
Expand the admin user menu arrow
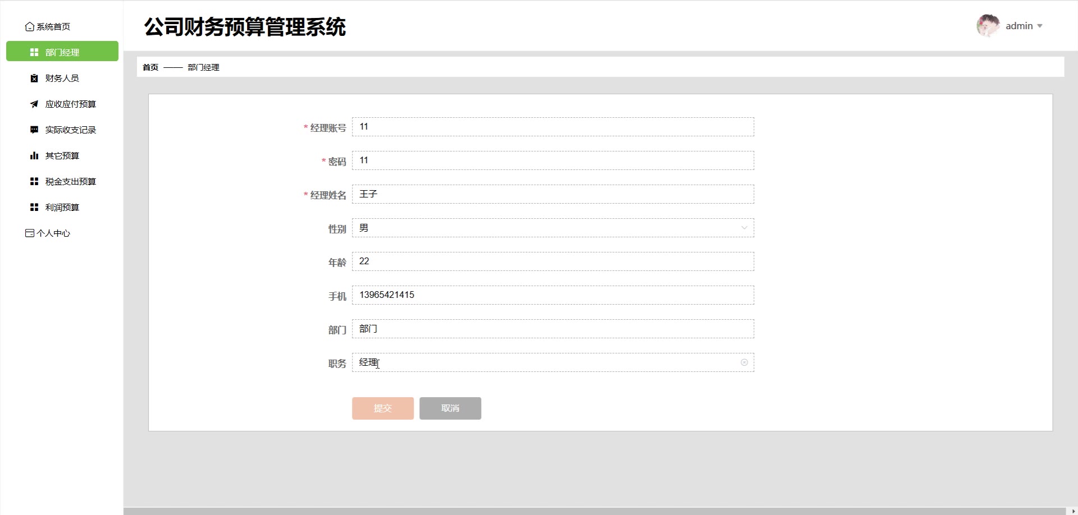point(1039,26)
